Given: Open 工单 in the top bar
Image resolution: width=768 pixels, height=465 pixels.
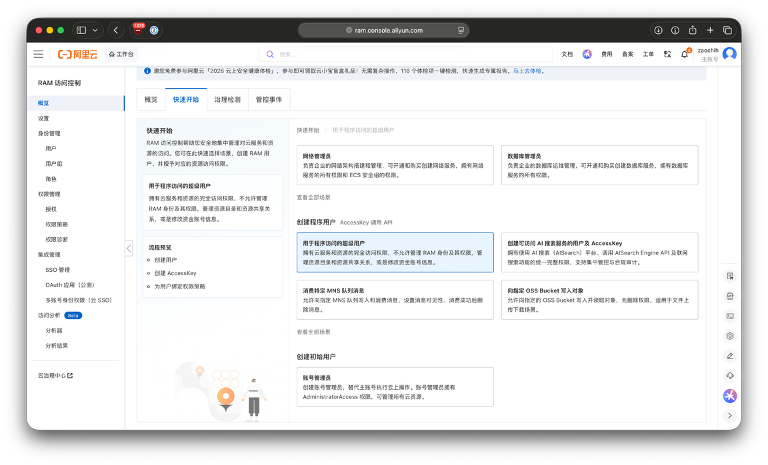Looking at the screenshot, I should 648,55.
